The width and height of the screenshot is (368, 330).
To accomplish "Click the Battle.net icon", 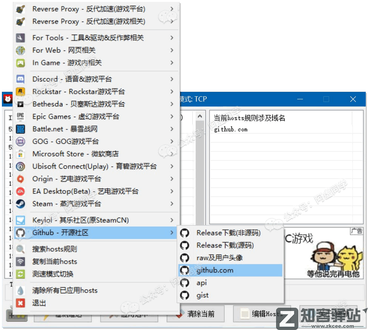I will (20, 129).
